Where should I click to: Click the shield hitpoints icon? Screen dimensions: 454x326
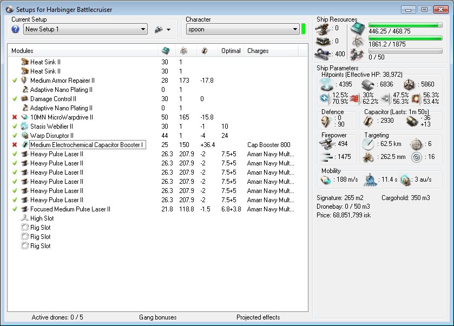point(326,84)
